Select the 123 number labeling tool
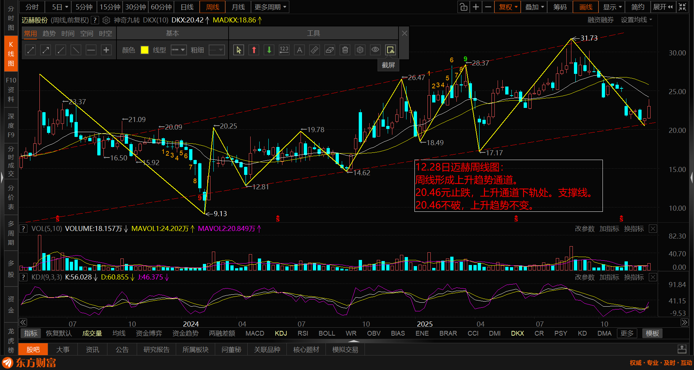This screenshot has width=694, height=370. point(284,50)
